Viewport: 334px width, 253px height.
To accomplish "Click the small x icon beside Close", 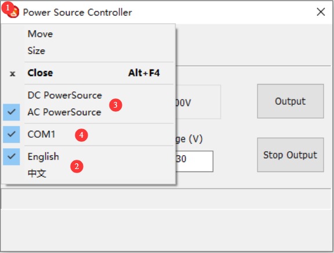I will pyautogui.click(x=13, y=74).
